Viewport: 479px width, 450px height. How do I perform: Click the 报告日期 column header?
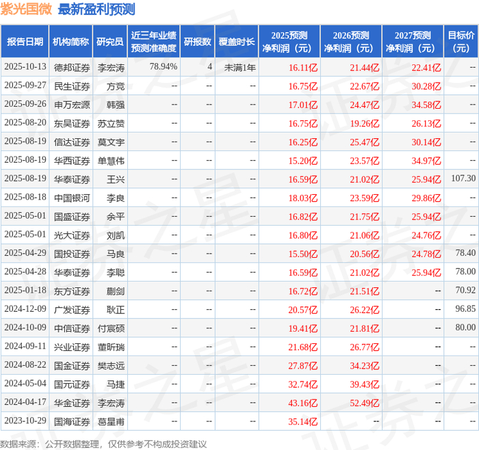click(x=25, y=42)
